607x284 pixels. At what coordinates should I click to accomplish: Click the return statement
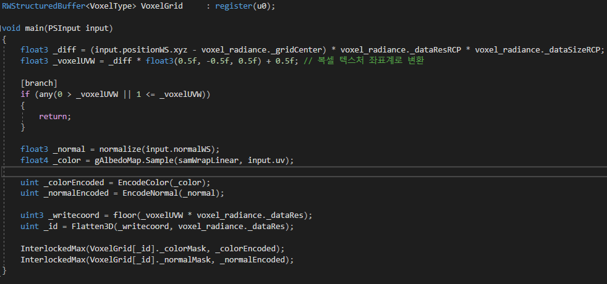(53, 116)
